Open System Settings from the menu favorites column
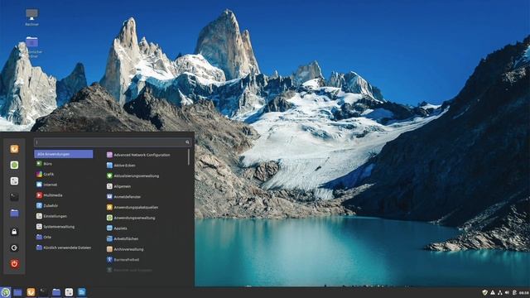This screenshot has width=530, height=298. click(x=14, y=181)
